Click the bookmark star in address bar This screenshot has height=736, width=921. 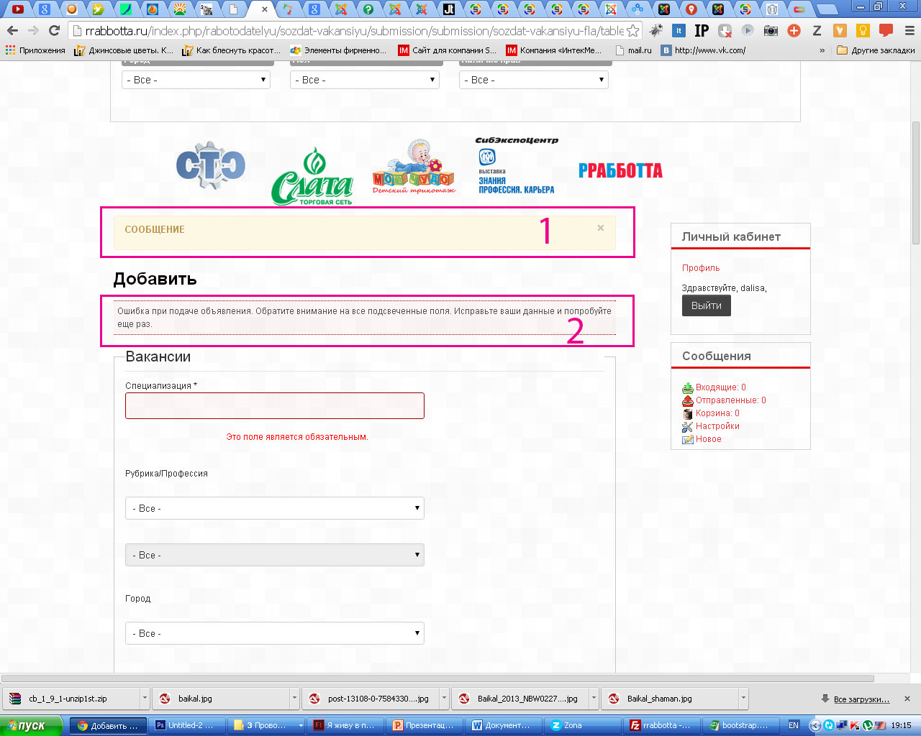632,31
